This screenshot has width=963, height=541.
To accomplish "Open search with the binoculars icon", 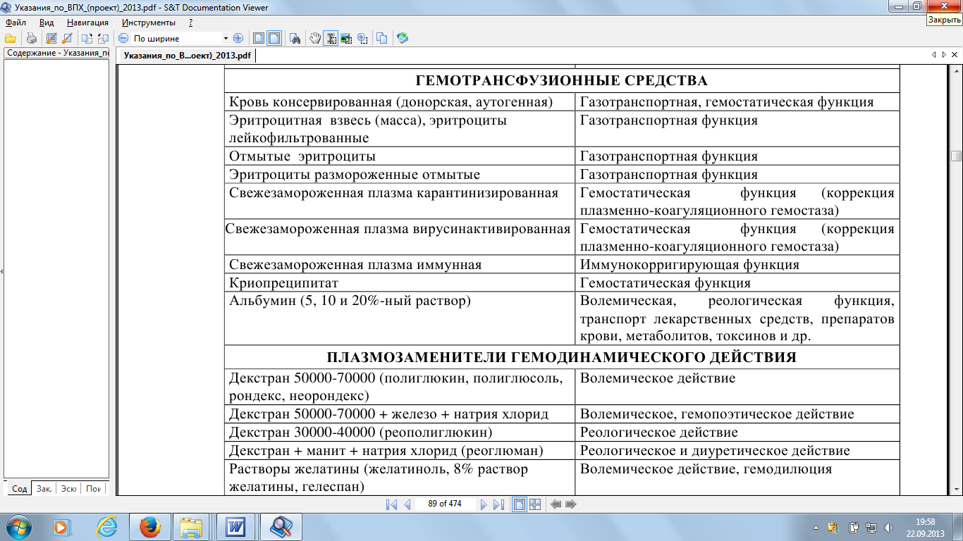I will tap(296, 38).
